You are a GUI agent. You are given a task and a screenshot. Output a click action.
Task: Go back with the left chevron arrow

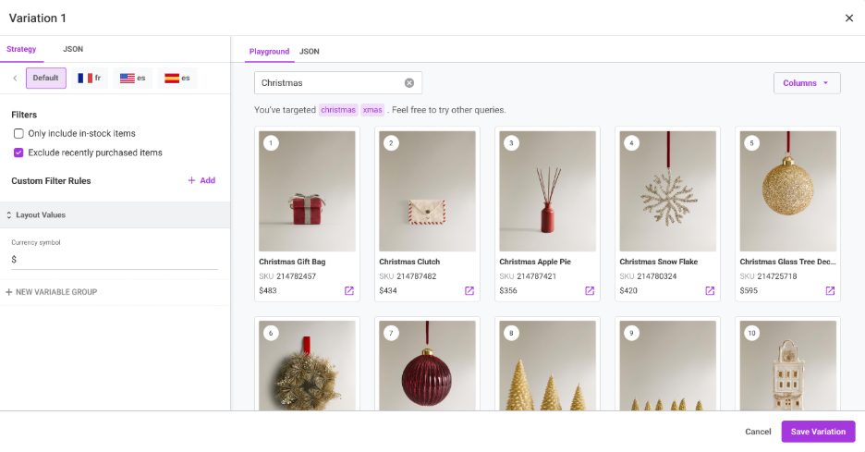[x=15, y=78]
